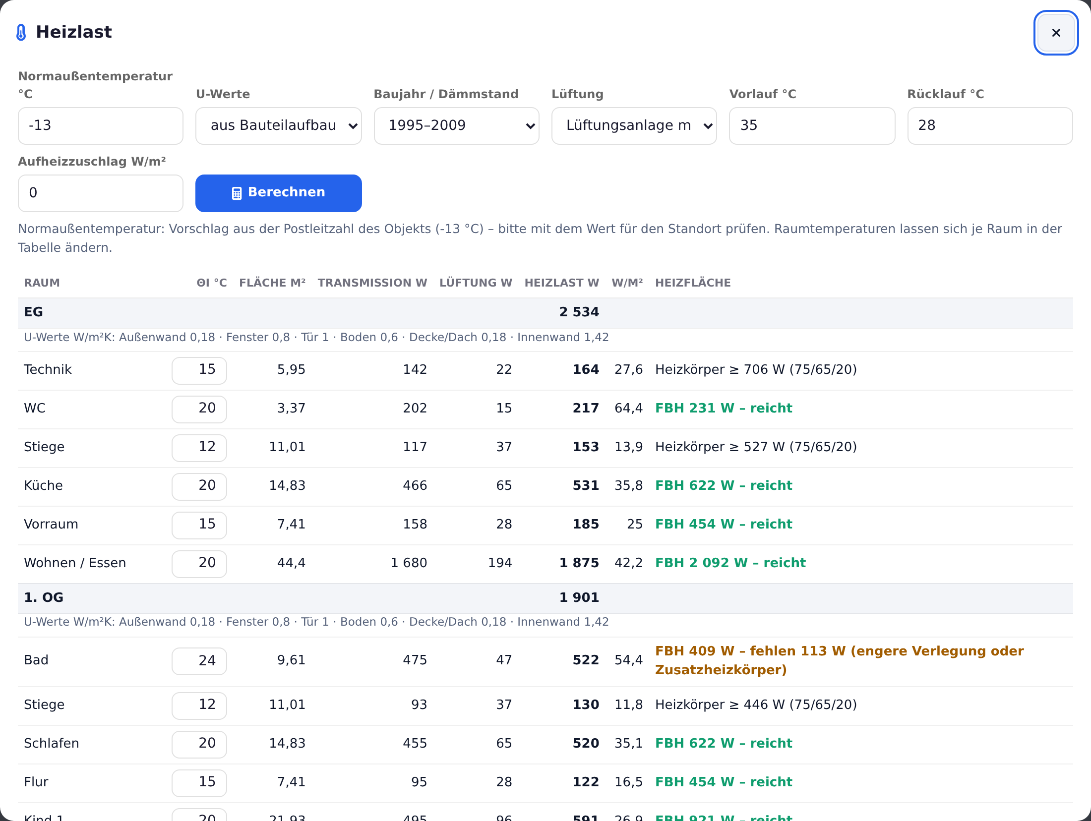Viewport: 1091px width, 821px height.
Task: Click the EG total 2 534
Action: 579,312
